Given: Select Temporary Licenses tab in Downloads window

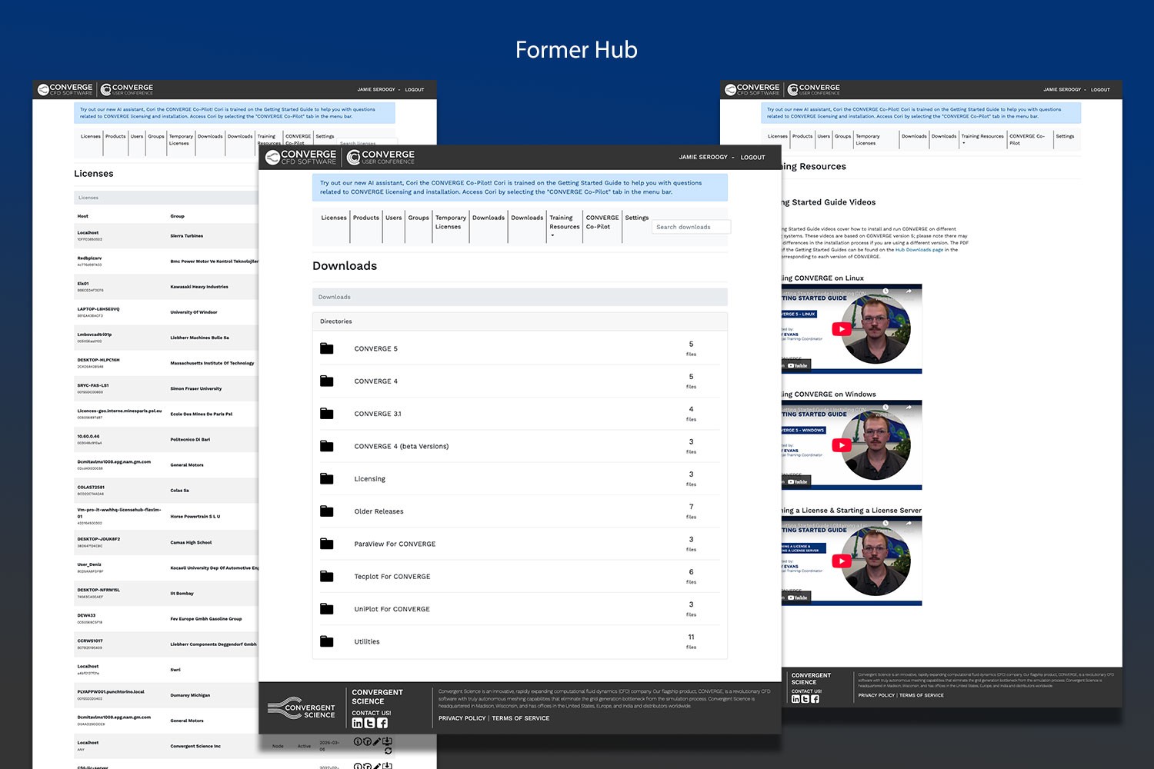Looking at the screenshot, I should coord(450,222).
